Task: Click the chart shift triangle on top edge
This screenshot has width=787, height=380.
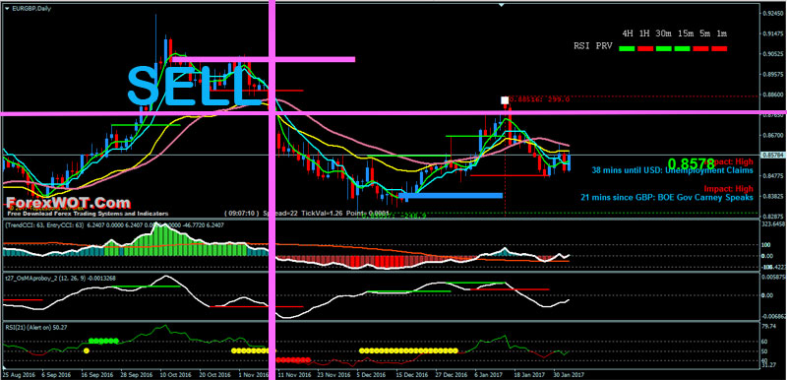Action: [x=501, y=5]
